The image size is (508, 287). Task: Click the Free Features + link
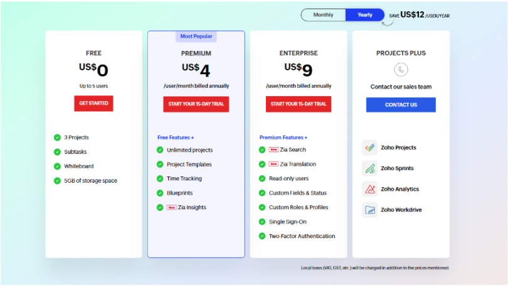pos(176,138)
